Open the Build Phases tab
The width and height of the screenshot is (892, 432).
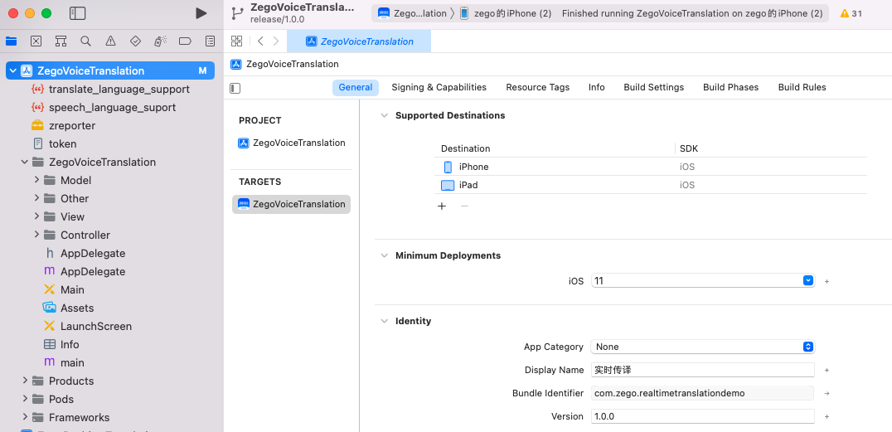click(x=731, y=88)
